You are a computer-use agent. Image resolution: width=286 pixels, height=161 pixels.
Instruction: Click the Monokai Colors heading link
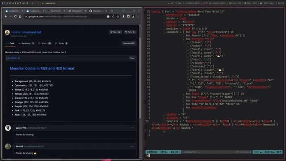tap(42, 68)
